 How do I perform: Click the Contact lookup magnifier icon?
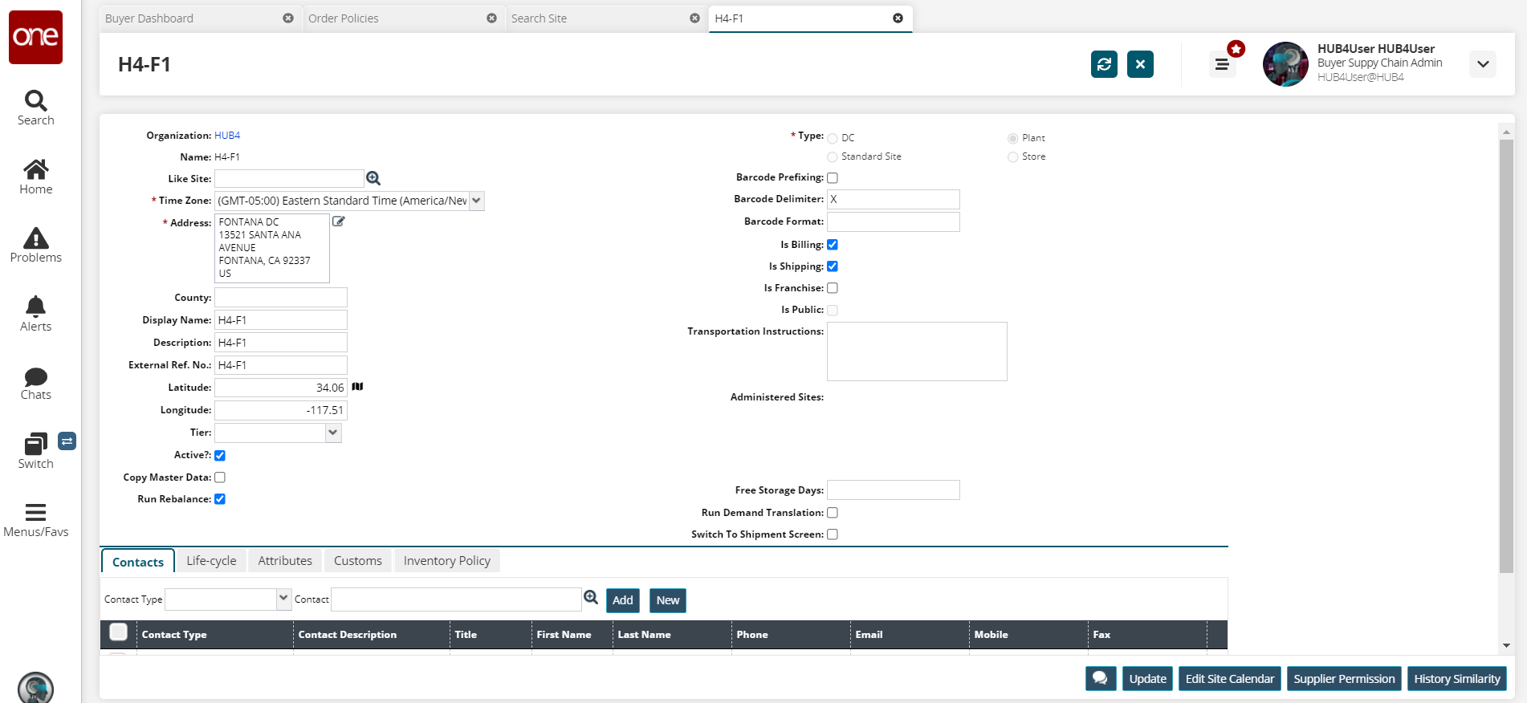point(591,597)
